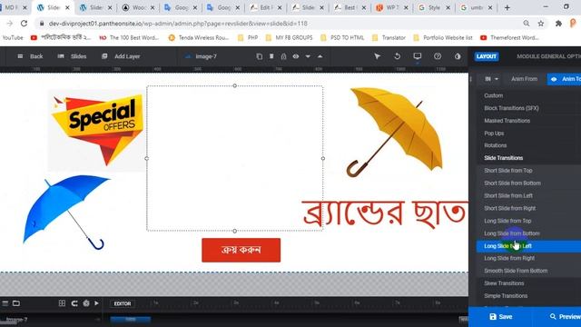
Task: Open the Slides menu
Action: pos(72,56)
